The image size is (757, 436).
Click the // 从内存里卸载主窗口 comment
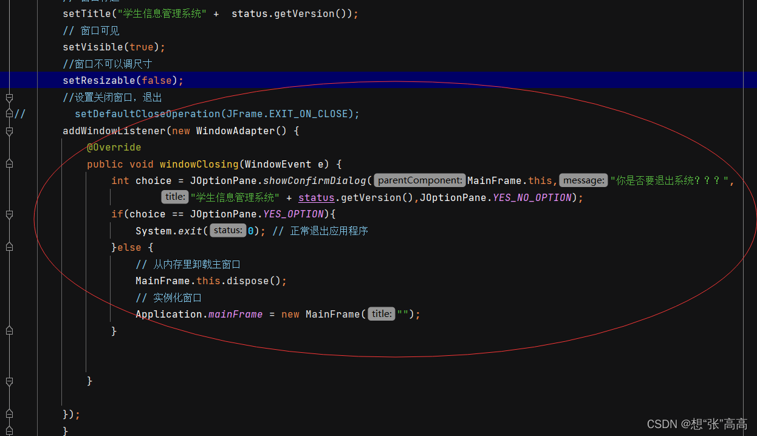(188, 264)
